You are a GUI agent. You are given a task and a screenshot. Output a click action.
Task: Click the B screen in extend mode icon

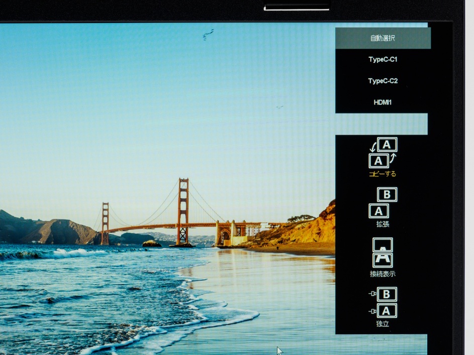coord(387,195)
